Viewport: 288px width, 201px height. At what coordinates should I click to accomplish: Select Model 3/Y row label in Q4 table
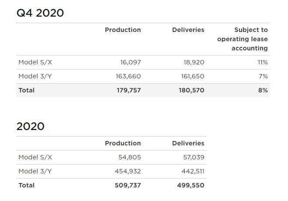click(35, 76)
